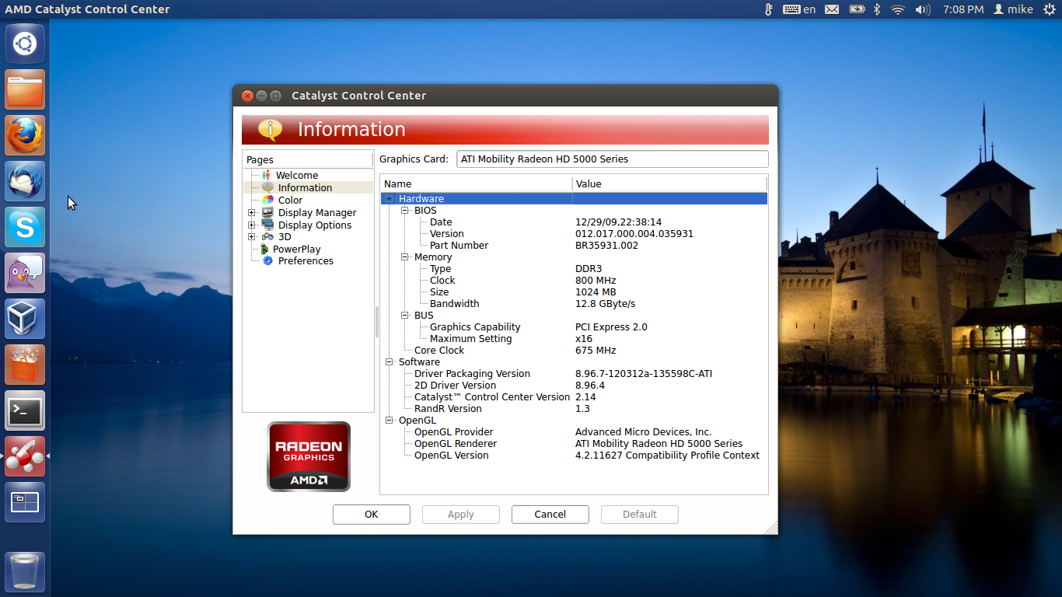This screenshot has width=1062, height=597.
Task: Open the system session gear menu
Action: click(x=1049, y=9)
